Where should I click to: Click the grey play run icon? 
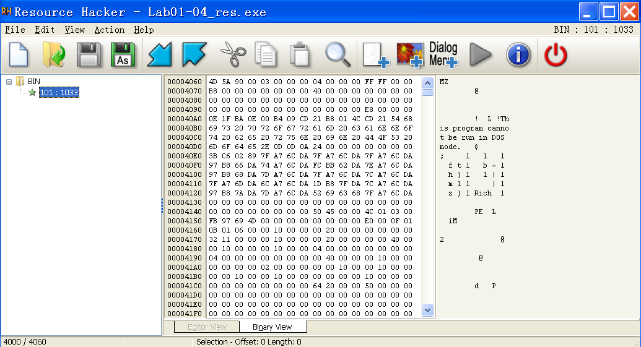tap(481, 54)
